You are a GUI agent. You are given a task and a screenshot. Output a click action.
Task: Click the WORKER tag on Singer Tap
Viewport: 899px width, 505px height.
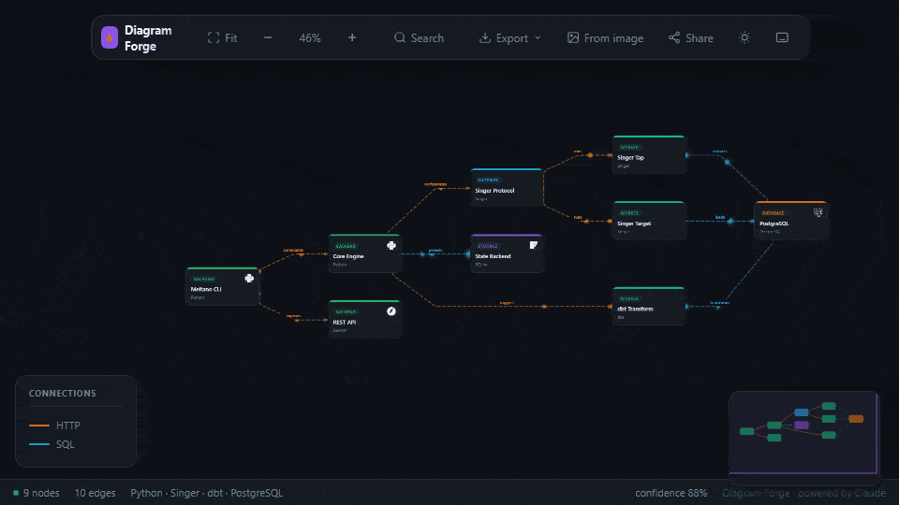click(629, 147)
